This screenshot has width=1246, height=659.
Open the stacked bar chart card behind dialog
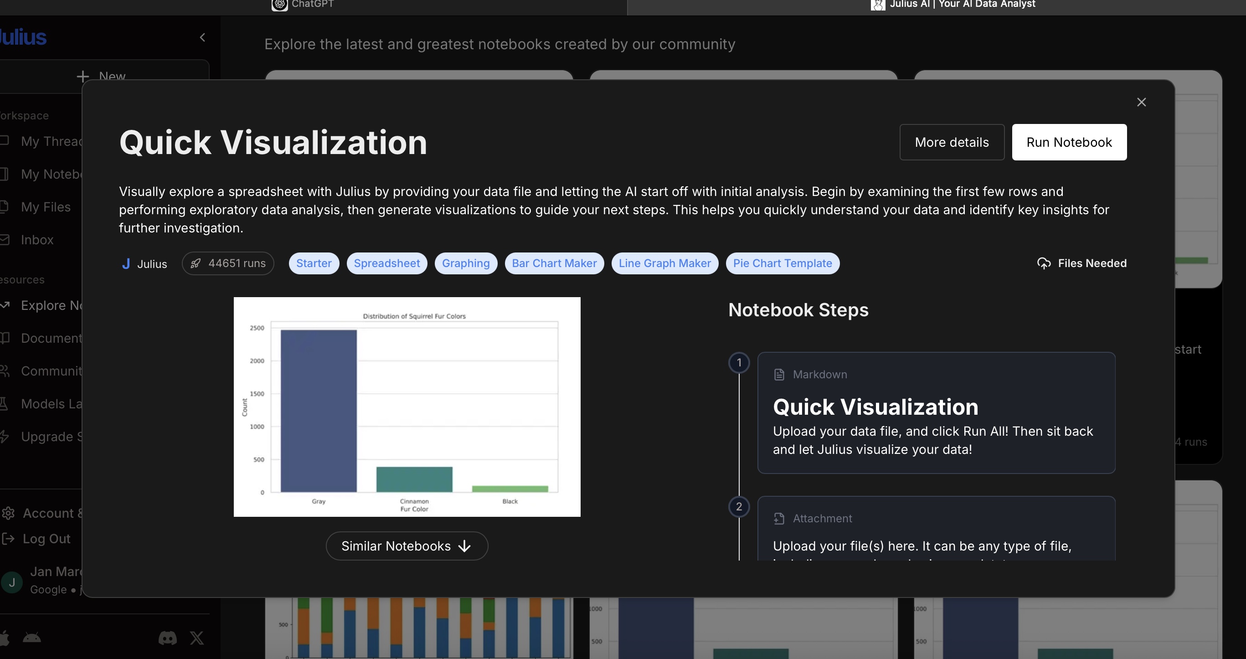click(x=419, y=628)
